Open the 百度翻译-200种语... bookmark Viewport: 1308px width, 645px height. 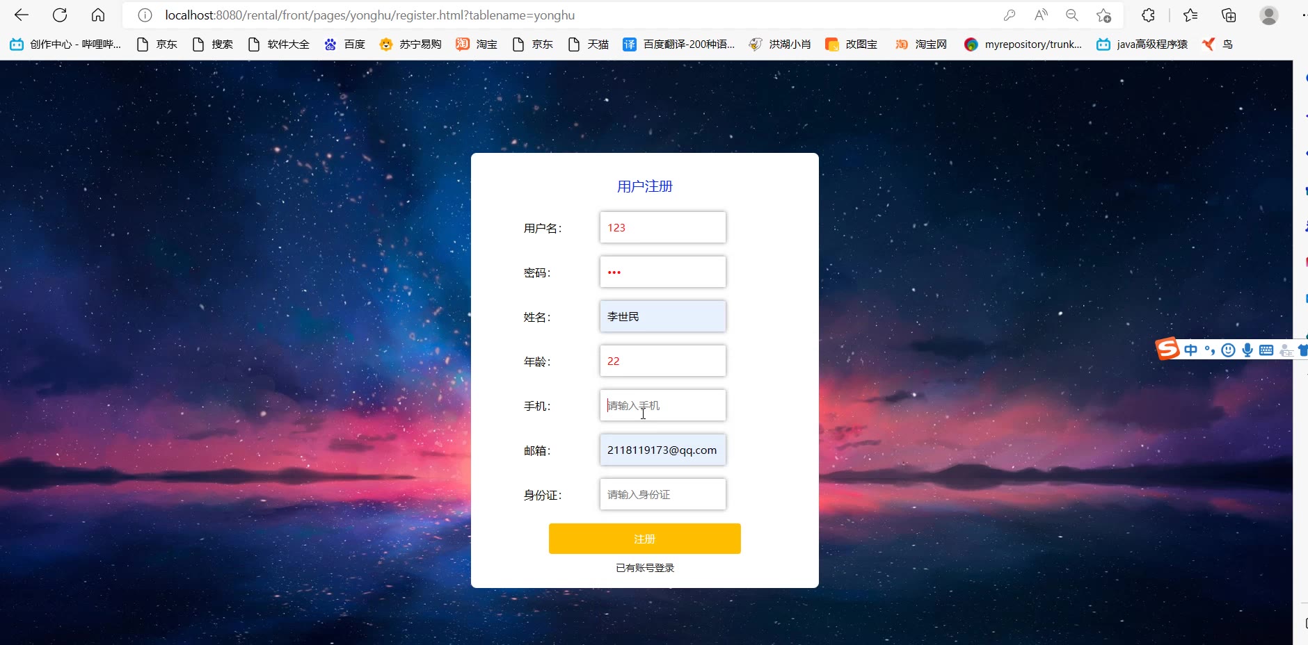click(678, 44)
